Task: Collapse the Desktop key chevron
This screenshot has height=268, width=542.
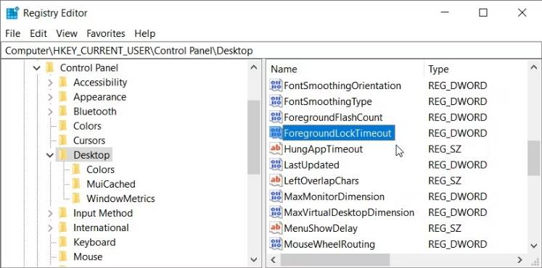Action: click(x=50, y=155)
